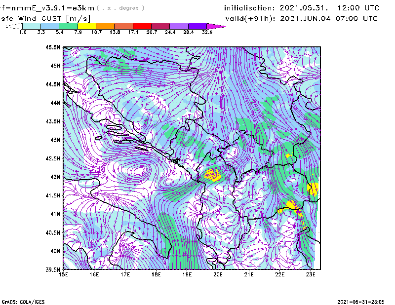This screenshot has height=305, width=395.
Task: Click the colorbar value '7.9'
Action: (x=78, y=32)
